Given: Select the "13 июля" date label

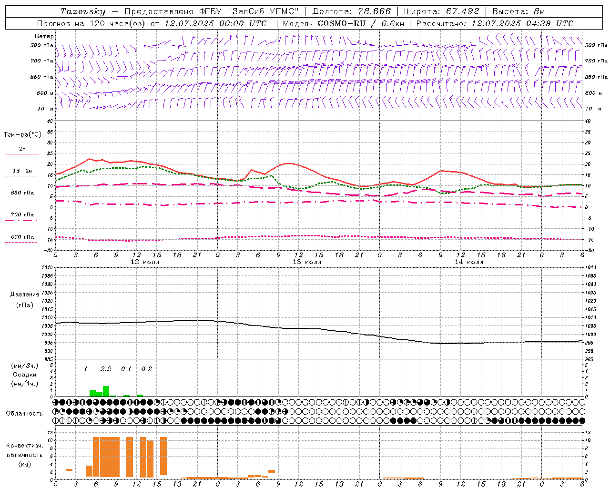Looking at the screenshot, I should pyautogui.click(x=307, y=262).
